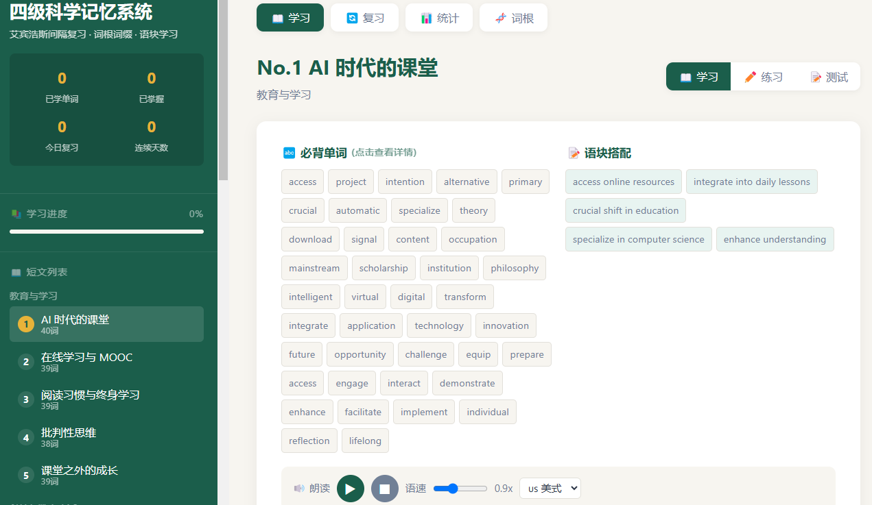Select the chunk 'integrate into daily lessons'
The width and height of the screenshot is (872, 505).
click(752, 182)
